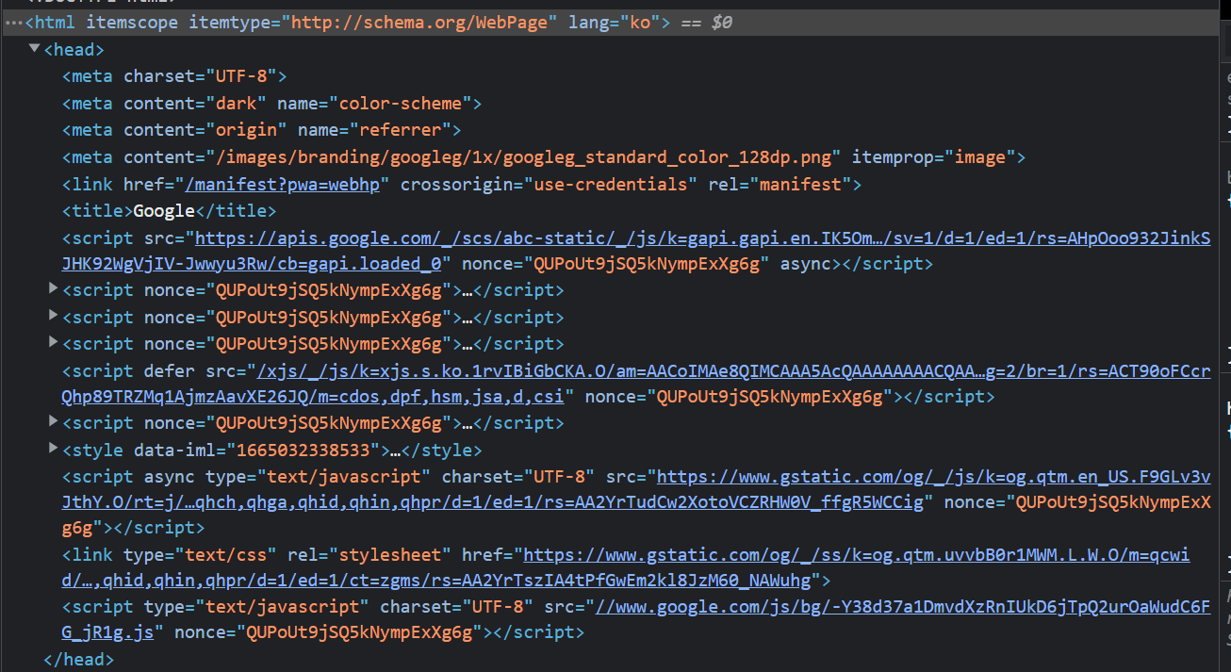Select the title Google row
Image resolution: width=1231 pixels, height=672 pixels.
[x=170, y=211]
